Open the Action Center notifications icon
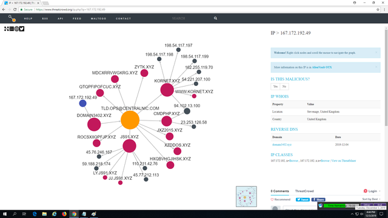388x218 pixels. pyautogui.click(x=381, y=214)
